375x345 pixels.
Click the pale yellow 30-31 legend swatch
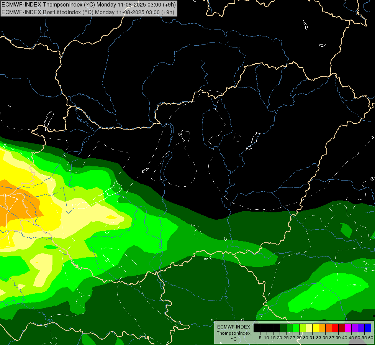(x=309, y=328)
